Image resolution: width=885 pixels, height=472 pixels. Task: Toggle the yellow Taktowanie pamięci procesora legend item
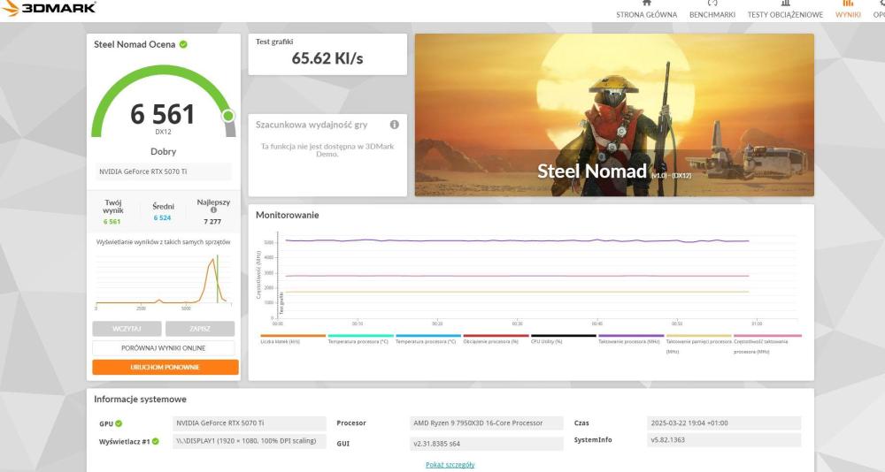click(x=699, y=344)
